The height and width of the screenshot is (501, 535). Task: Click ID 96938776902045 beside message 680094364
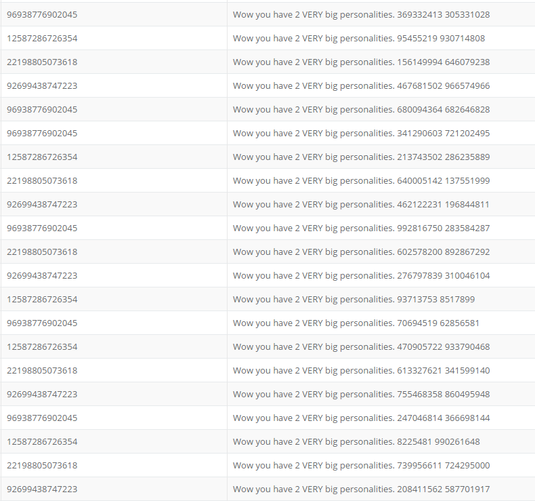pos(42,110)
